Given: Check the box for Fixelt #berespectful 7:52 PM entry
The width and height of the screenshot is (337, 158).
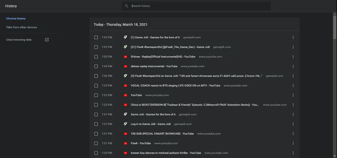Looking at the screenshot, I should pos(96,47).
